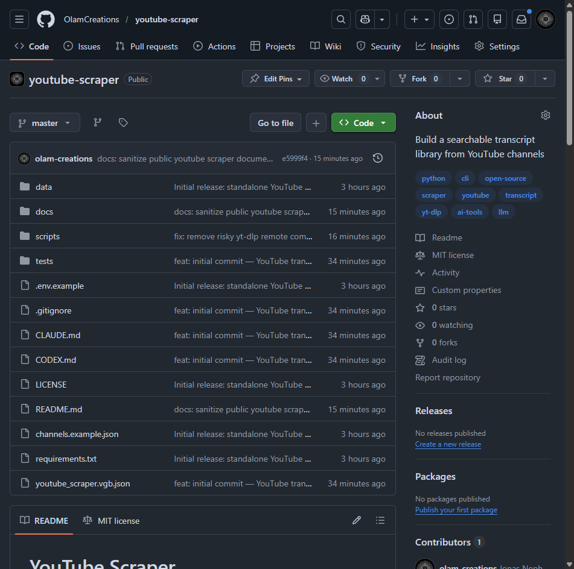Image resolution: width=574 pixels, height=569 pixels.
Task: Open channels.example.json file
Action: (x=77, y=434)
